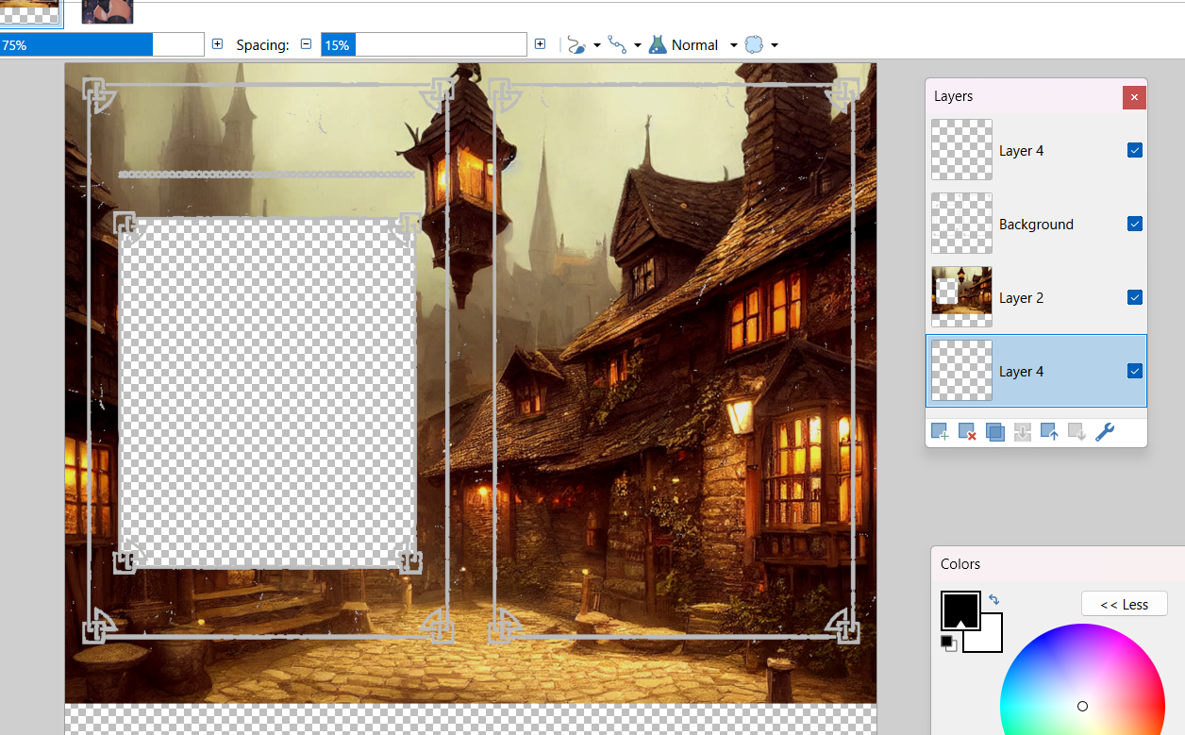Open the fill style dropdown arrow
Image resolution: width=1185 pixels, height=735 pixels.
597,45
